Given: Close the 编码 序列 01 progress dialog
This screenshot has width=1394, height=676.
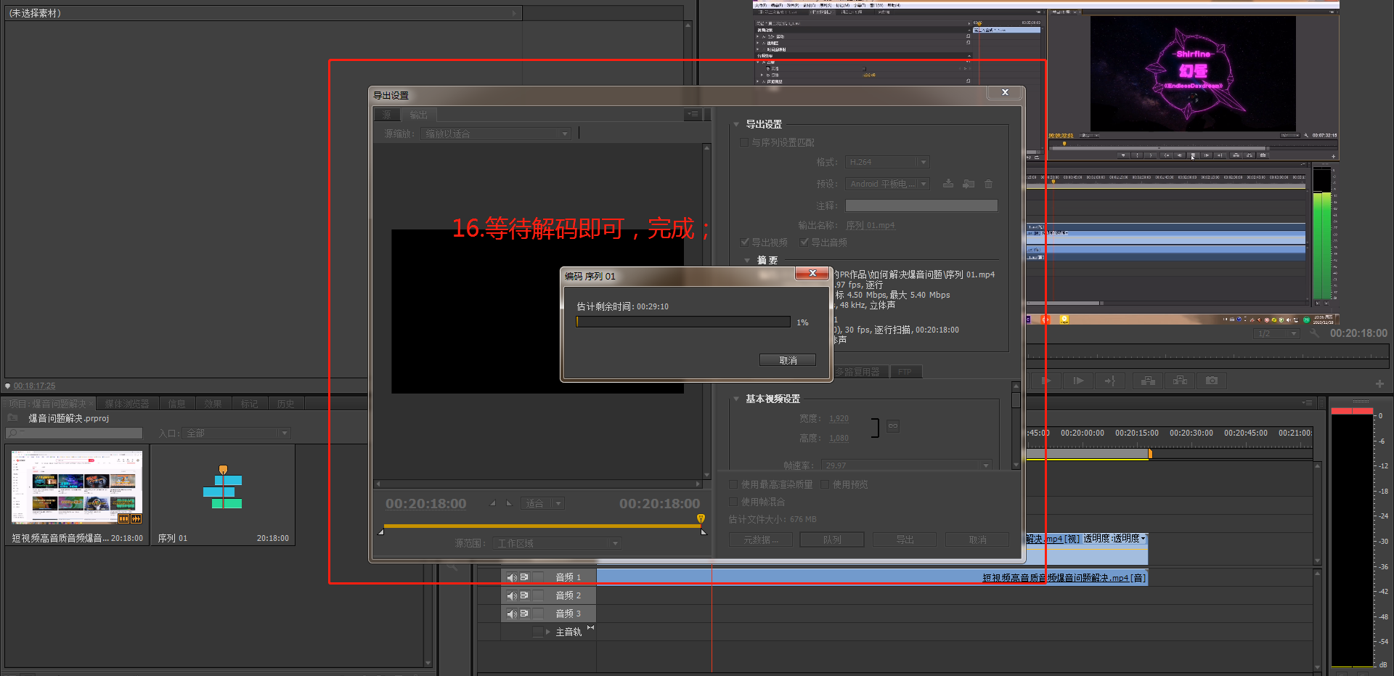Looking at the screenshot, I should point(812,273).
